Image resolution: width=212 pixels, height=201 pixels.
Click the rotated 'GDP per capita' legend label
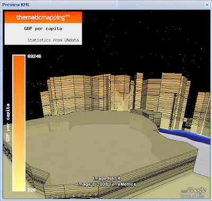(x=8, y=123)
